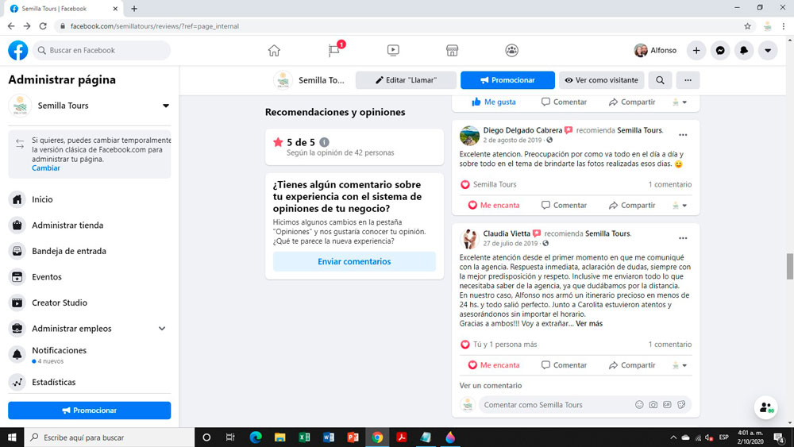The image size is (794, 447).
Task: Click the Promocionar button in the sidebar
Action: [x=89, y=410]
